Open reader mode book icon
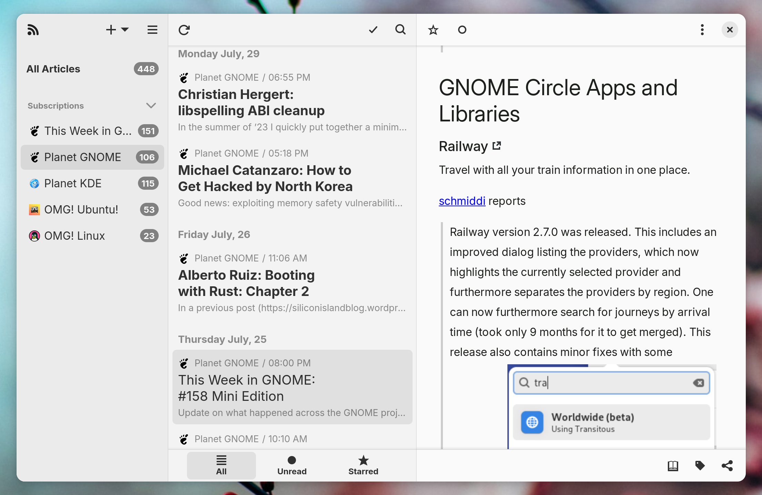 [673, 466]
